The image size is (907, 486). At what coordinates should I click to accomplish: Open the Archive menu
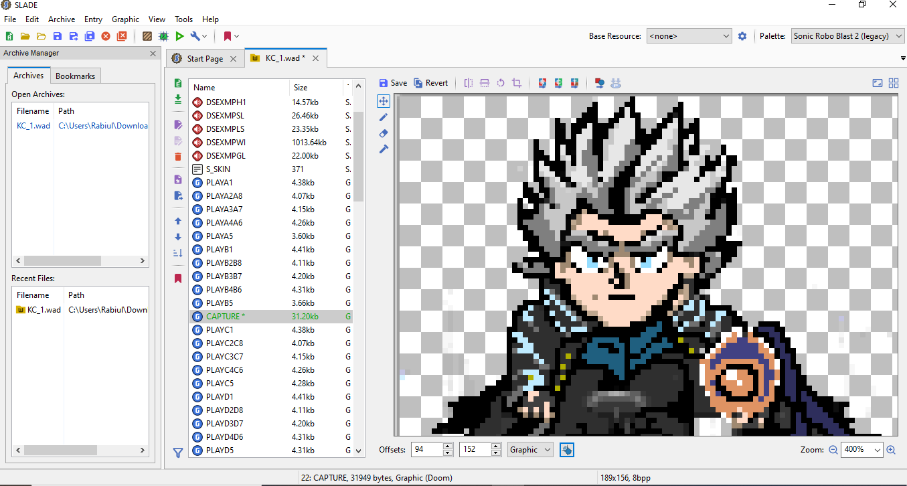click(x=62, y=19)
